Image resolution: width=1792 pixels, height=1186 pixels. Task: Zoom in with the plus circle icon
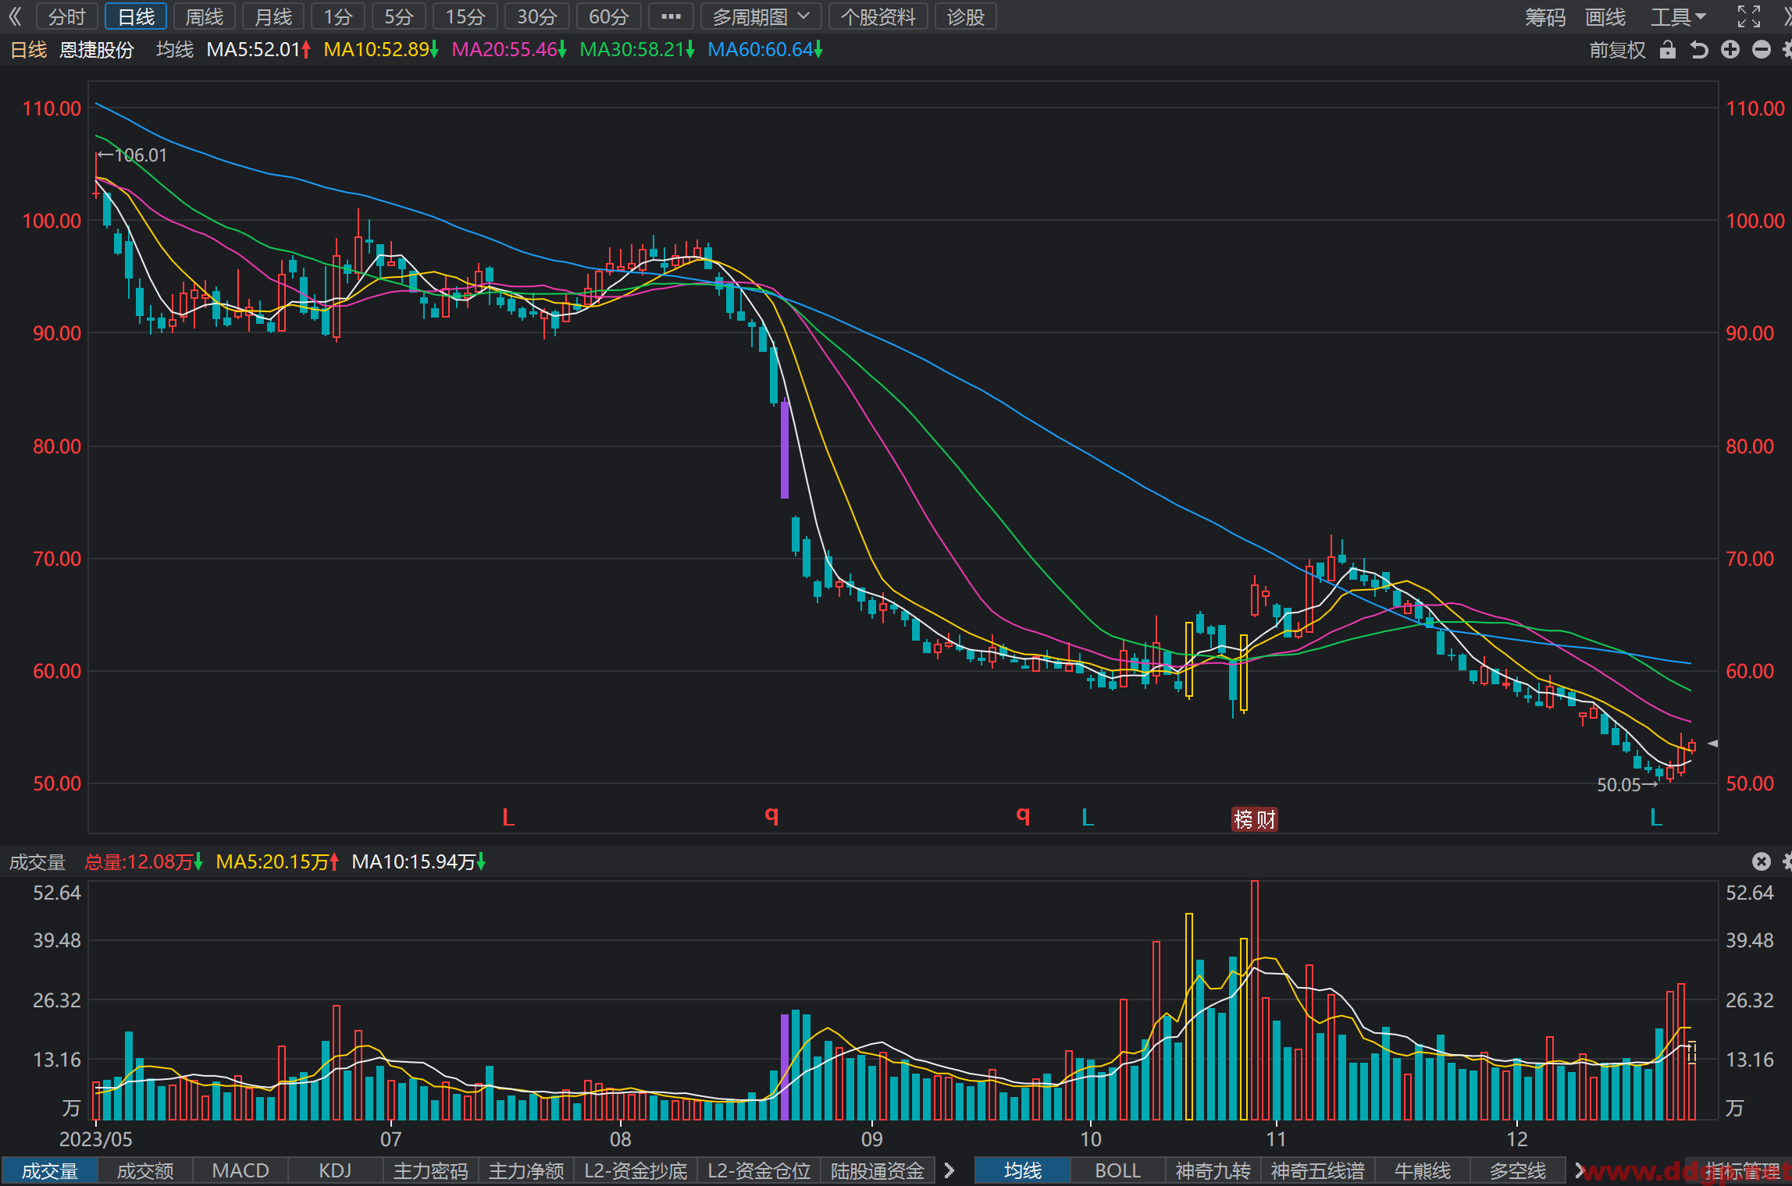coord(1730,50)
